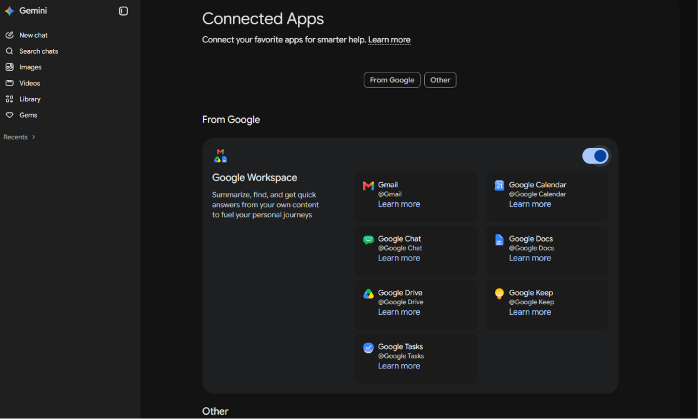Viewport: 698px width, 419px height.
Task: Open Learn more link under Connected Apps
Action: click(x=389, y=39)
